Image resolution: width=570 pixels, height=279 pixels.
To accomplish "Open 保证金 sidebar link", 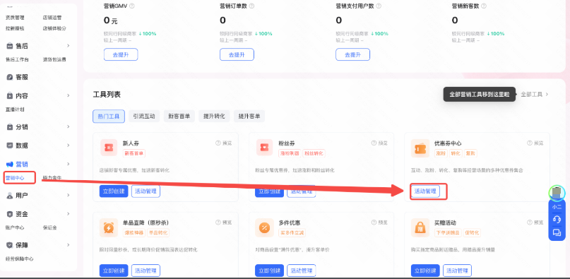I will click(50, 227).
